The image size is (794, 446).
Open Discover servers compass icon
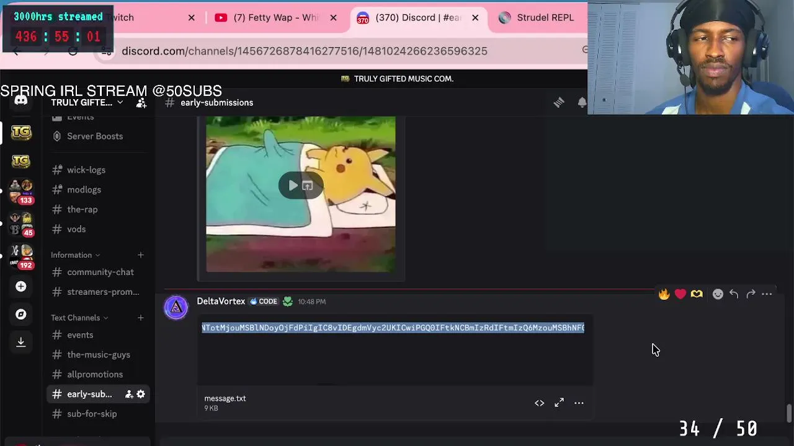pos(21,314)
